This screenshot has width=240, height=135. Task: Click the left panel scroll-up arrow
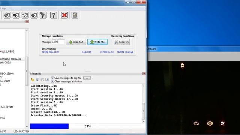tap(27, 31)
